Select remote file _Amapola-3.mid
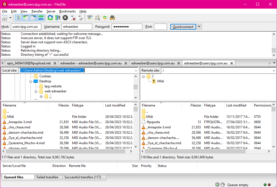Viewport: 277px width, 188px height. 159,127
